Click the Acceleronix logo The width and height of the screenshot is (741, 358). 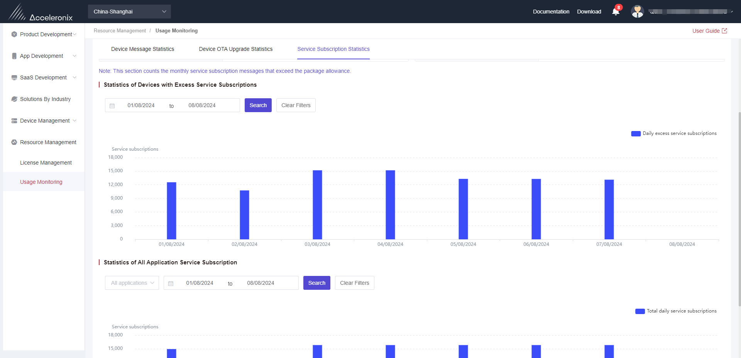[x=40, y=12]
